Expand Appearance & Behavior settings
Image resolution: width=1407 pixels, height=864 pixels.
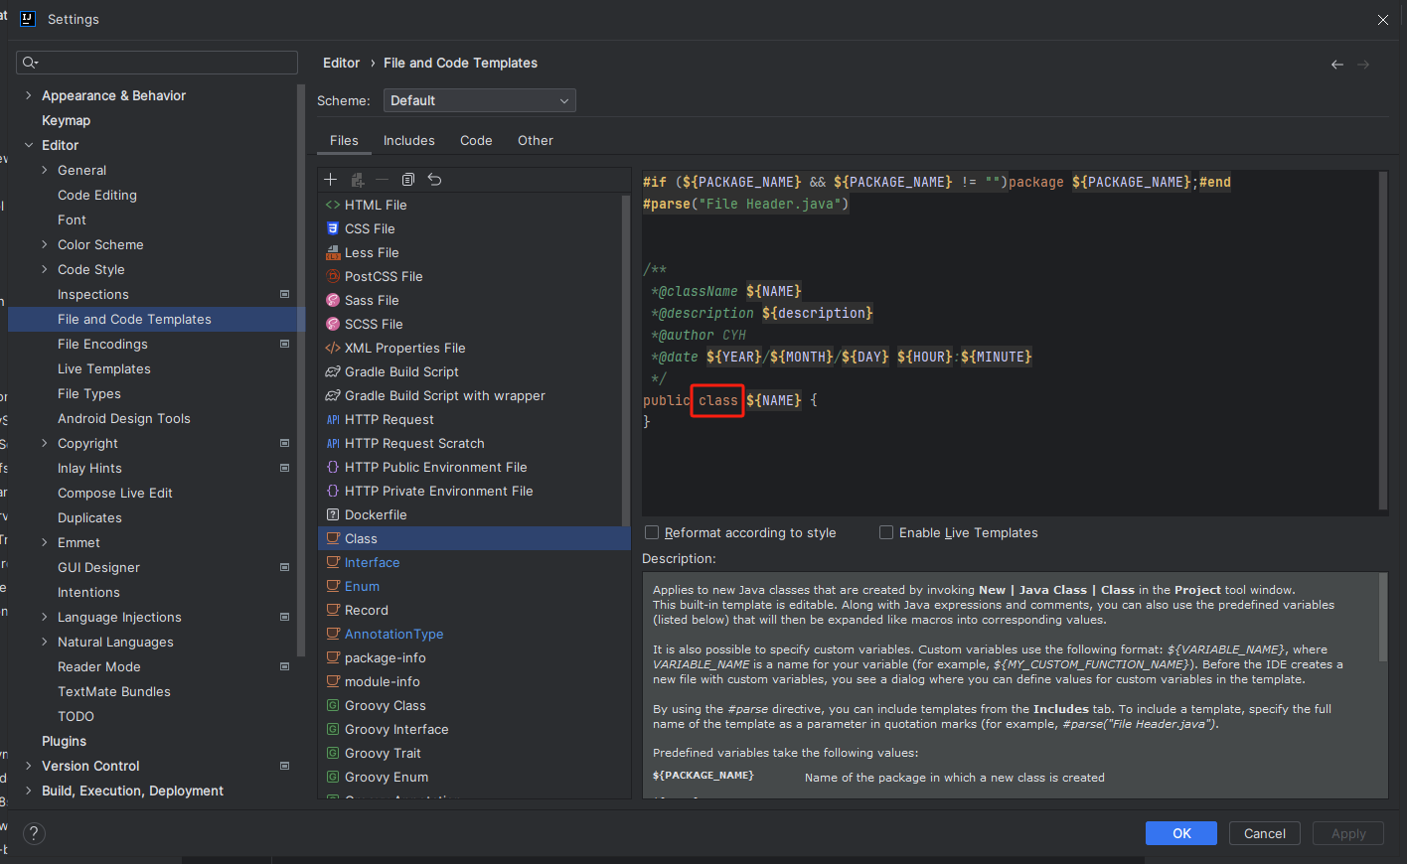(x=28, y=95)
